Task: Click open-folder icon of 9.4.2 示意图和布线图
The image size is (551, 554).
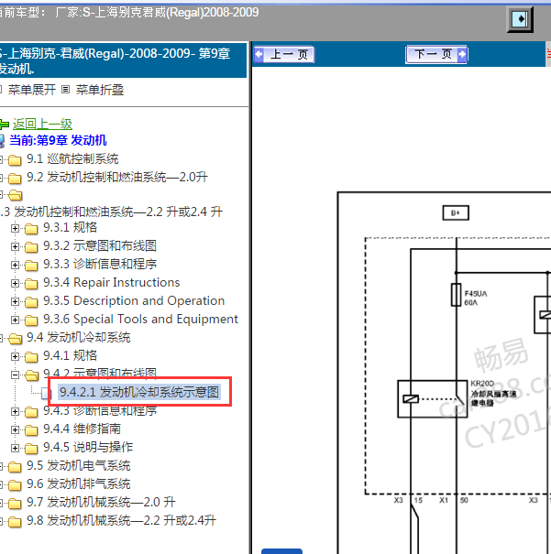Action: (32, 375)
